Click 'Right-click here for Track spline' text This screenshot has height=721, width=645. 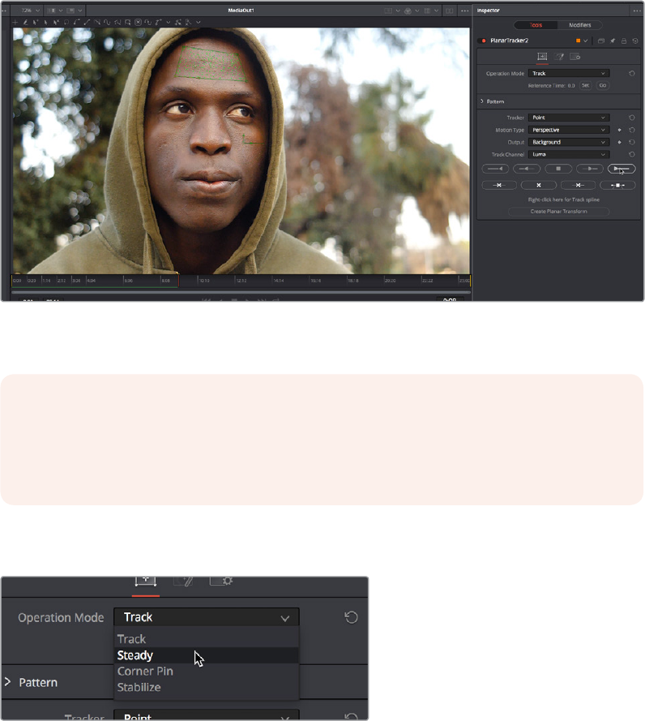(x=564, y=200)
